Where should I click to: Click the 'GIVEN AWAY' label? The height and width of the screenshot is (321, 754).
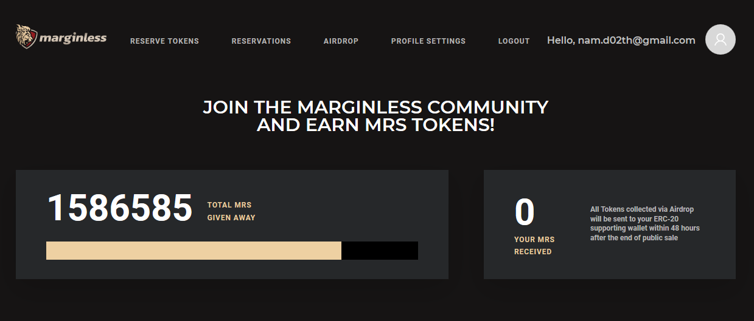point(231,218)
